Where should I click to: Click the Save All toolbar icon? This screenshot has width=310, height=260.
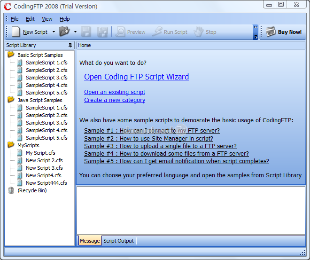click(x=102, y=32)
